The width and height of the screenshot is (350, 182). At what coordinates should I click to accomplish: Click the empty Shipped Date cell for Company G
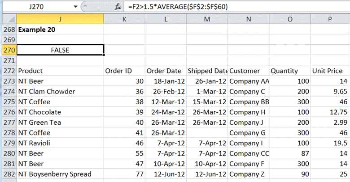[x=207, y=132]
